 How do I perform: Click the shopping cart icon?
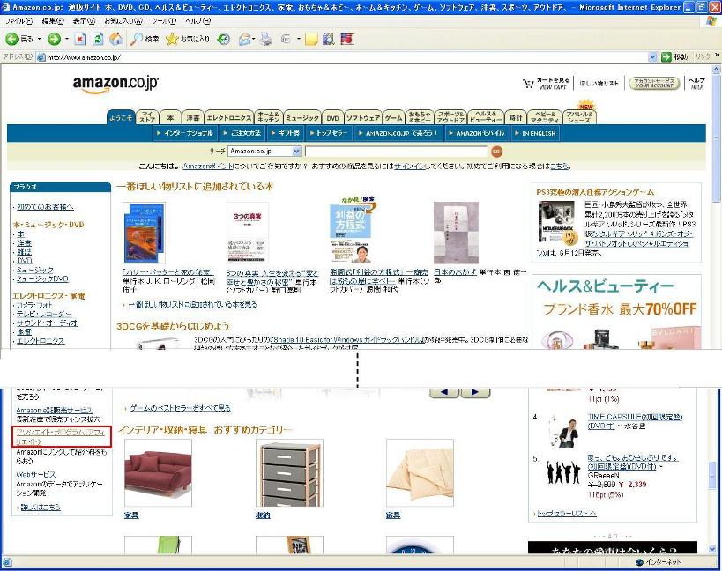tap(528, 84)
